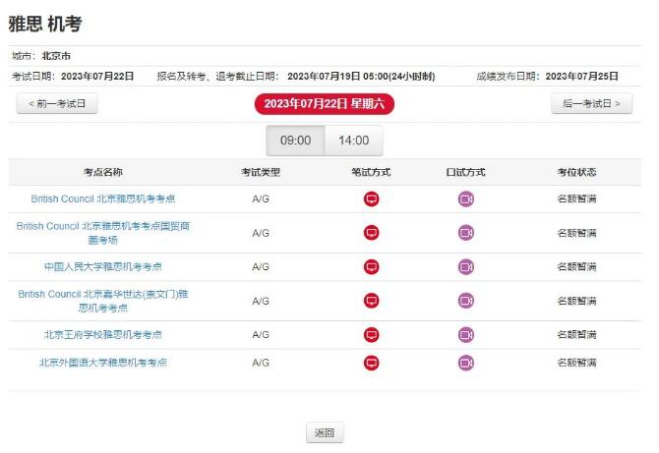Click score release date 2023年07月25日
Image resolution: width=659 pixels, height=453 pixels.
pos(581,76)
